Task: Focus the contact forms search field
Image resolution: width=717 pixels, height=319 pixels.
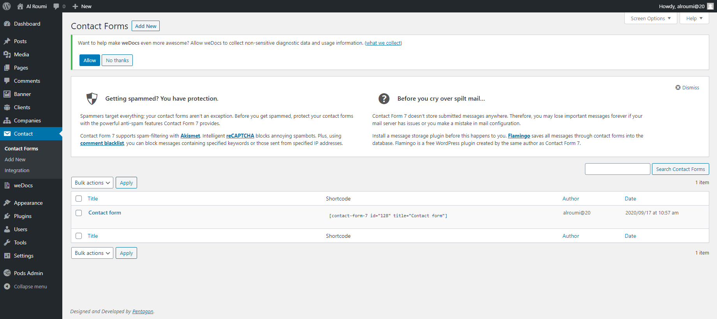Action: click(x=618, y=169)
